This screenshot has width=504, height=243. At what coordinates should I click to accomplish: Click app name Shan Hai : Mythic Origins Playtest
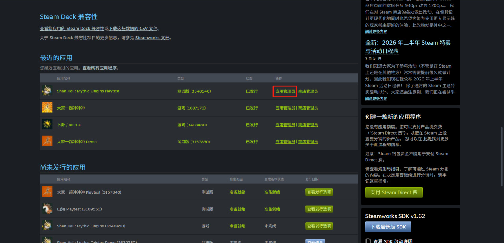[x=88, y=91]
